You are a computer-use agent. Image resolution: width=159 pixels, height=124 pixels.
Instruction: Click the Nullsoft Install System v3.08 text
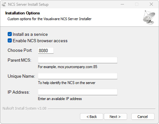[25, 108]
